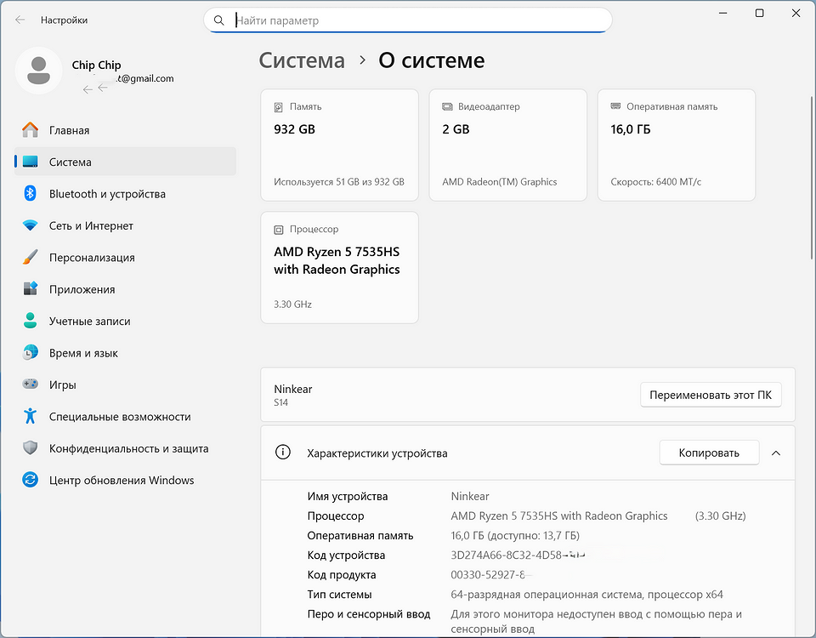Collapse the device specifications section chevron
Viewport: 816px width, 638px height.
coord(775,453)
